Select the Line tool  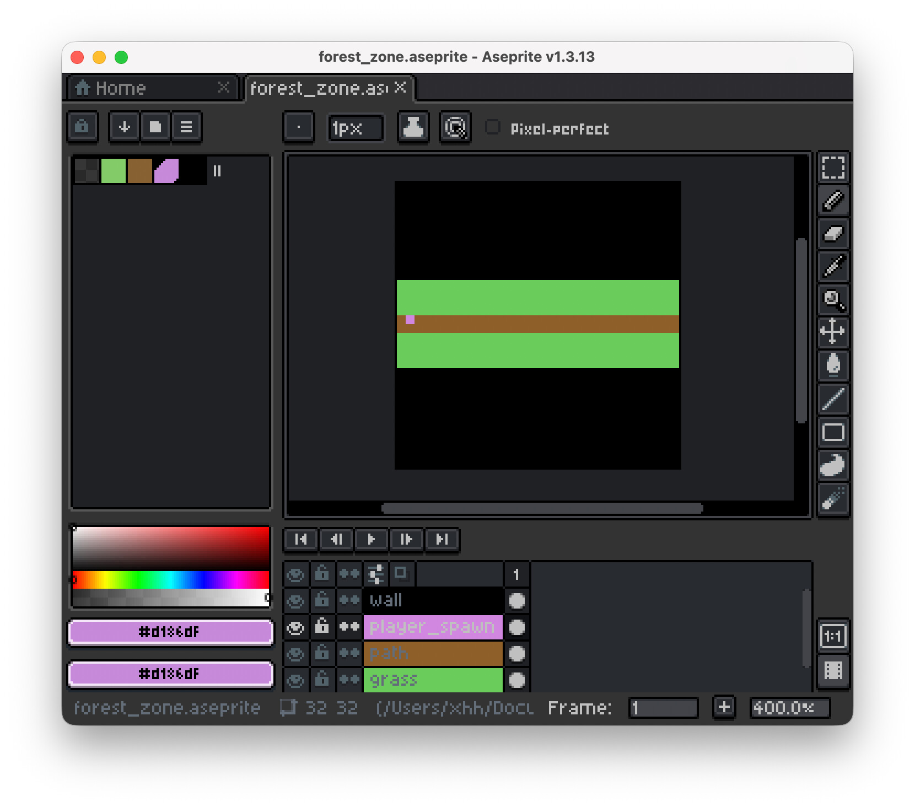pyautogui.click(x=833, y=399)
